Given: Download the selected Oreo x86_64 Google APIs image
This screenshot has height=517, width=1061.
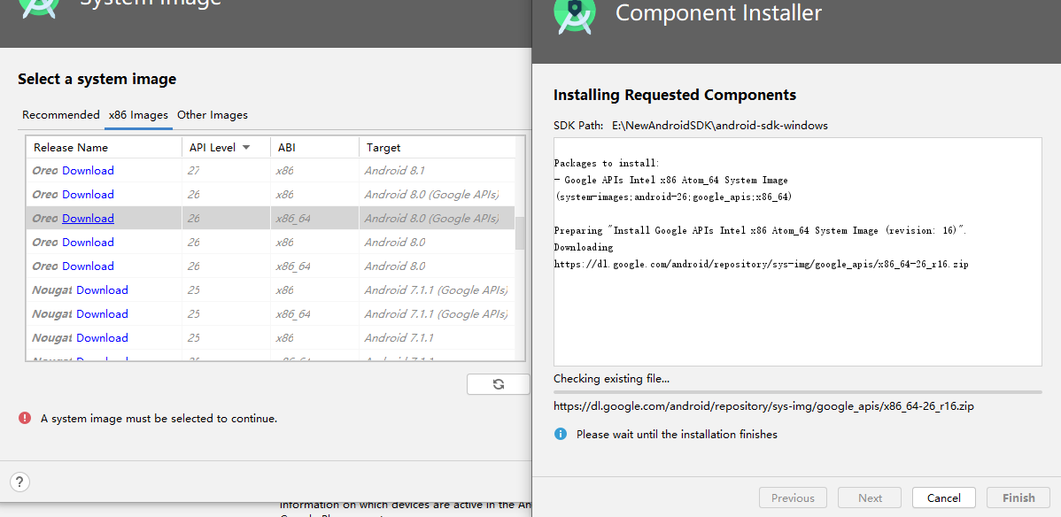Looking at the screenshot, I should [x=88, y=218].
